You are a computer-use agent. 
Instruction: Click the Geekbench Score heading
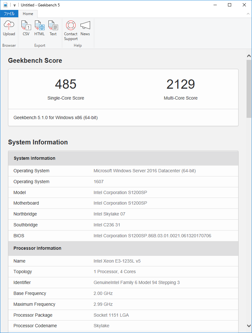coord(35,61)
